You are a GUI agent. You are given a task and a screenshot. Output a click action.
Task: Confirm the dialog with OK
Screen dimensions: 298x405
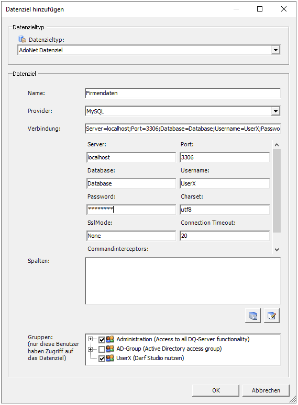click(216, 390)
